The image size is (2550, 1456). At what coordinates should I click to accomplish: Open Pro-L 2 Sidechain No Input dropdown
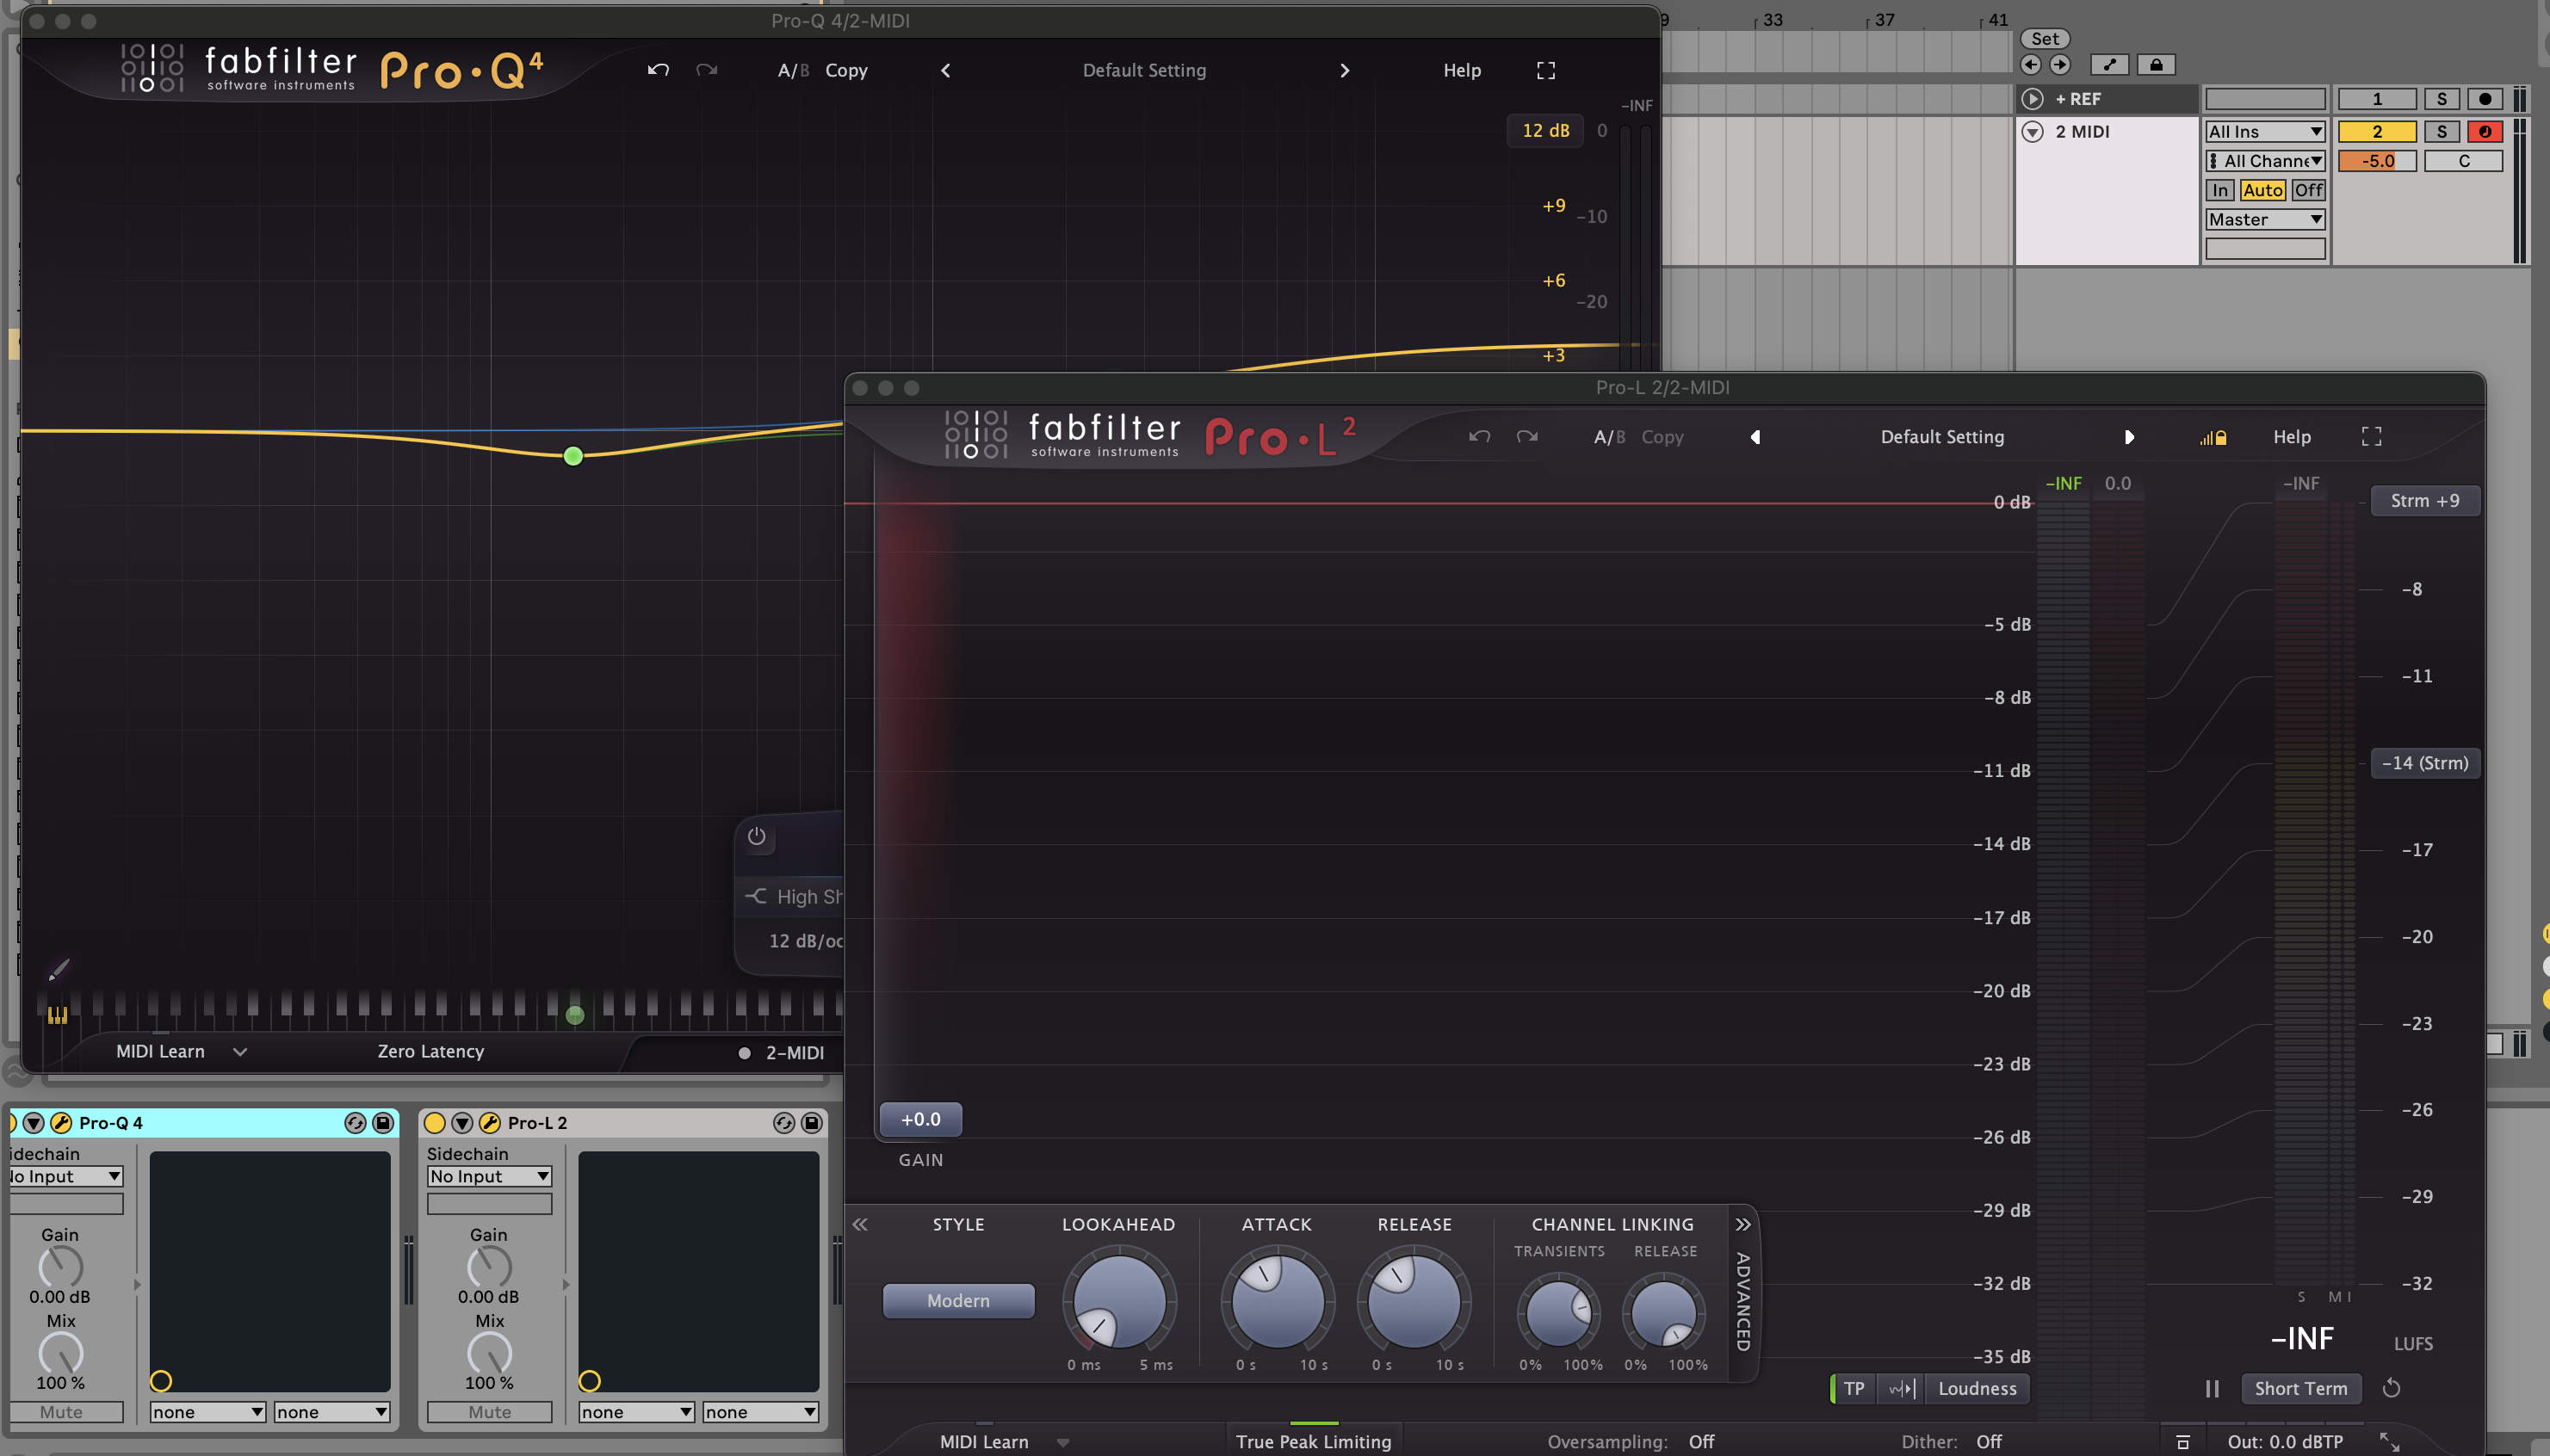(489, 1176)
